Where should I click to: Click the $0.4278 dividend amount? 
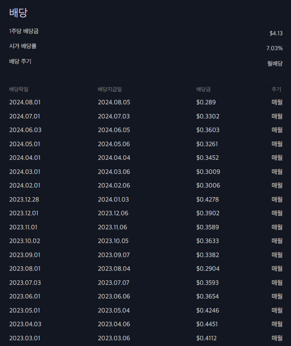207,200
